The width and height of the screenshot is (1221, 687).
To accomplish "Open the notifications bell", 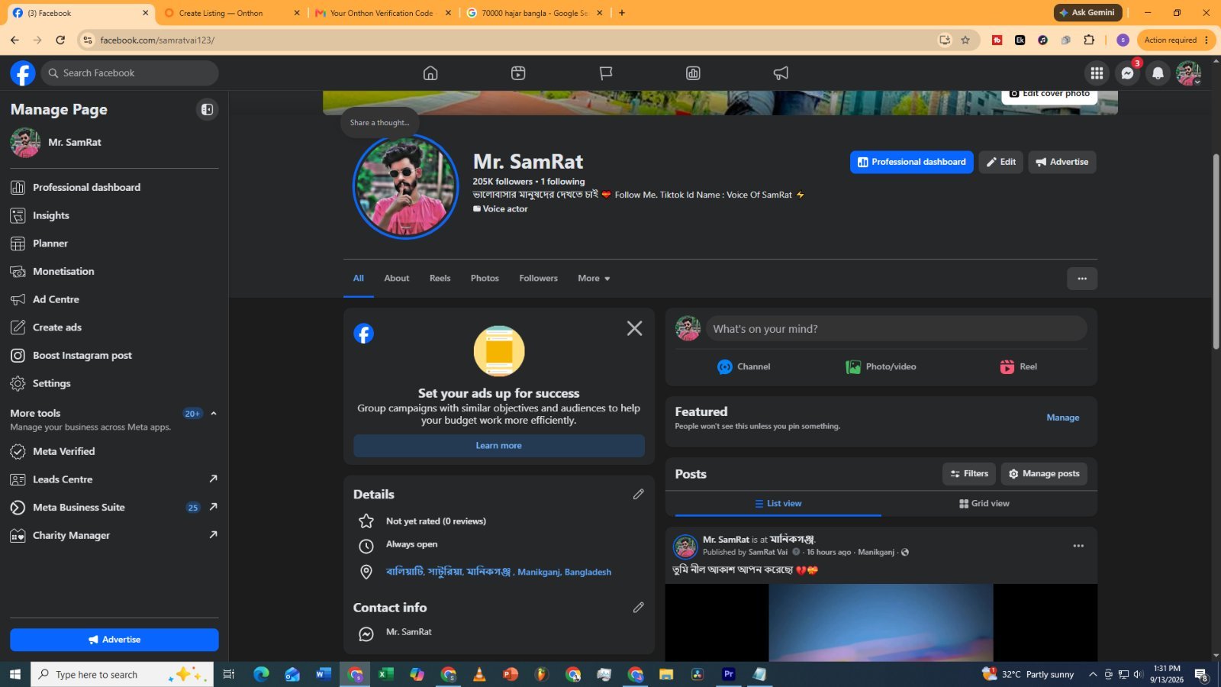I will tap(1158, 73).
